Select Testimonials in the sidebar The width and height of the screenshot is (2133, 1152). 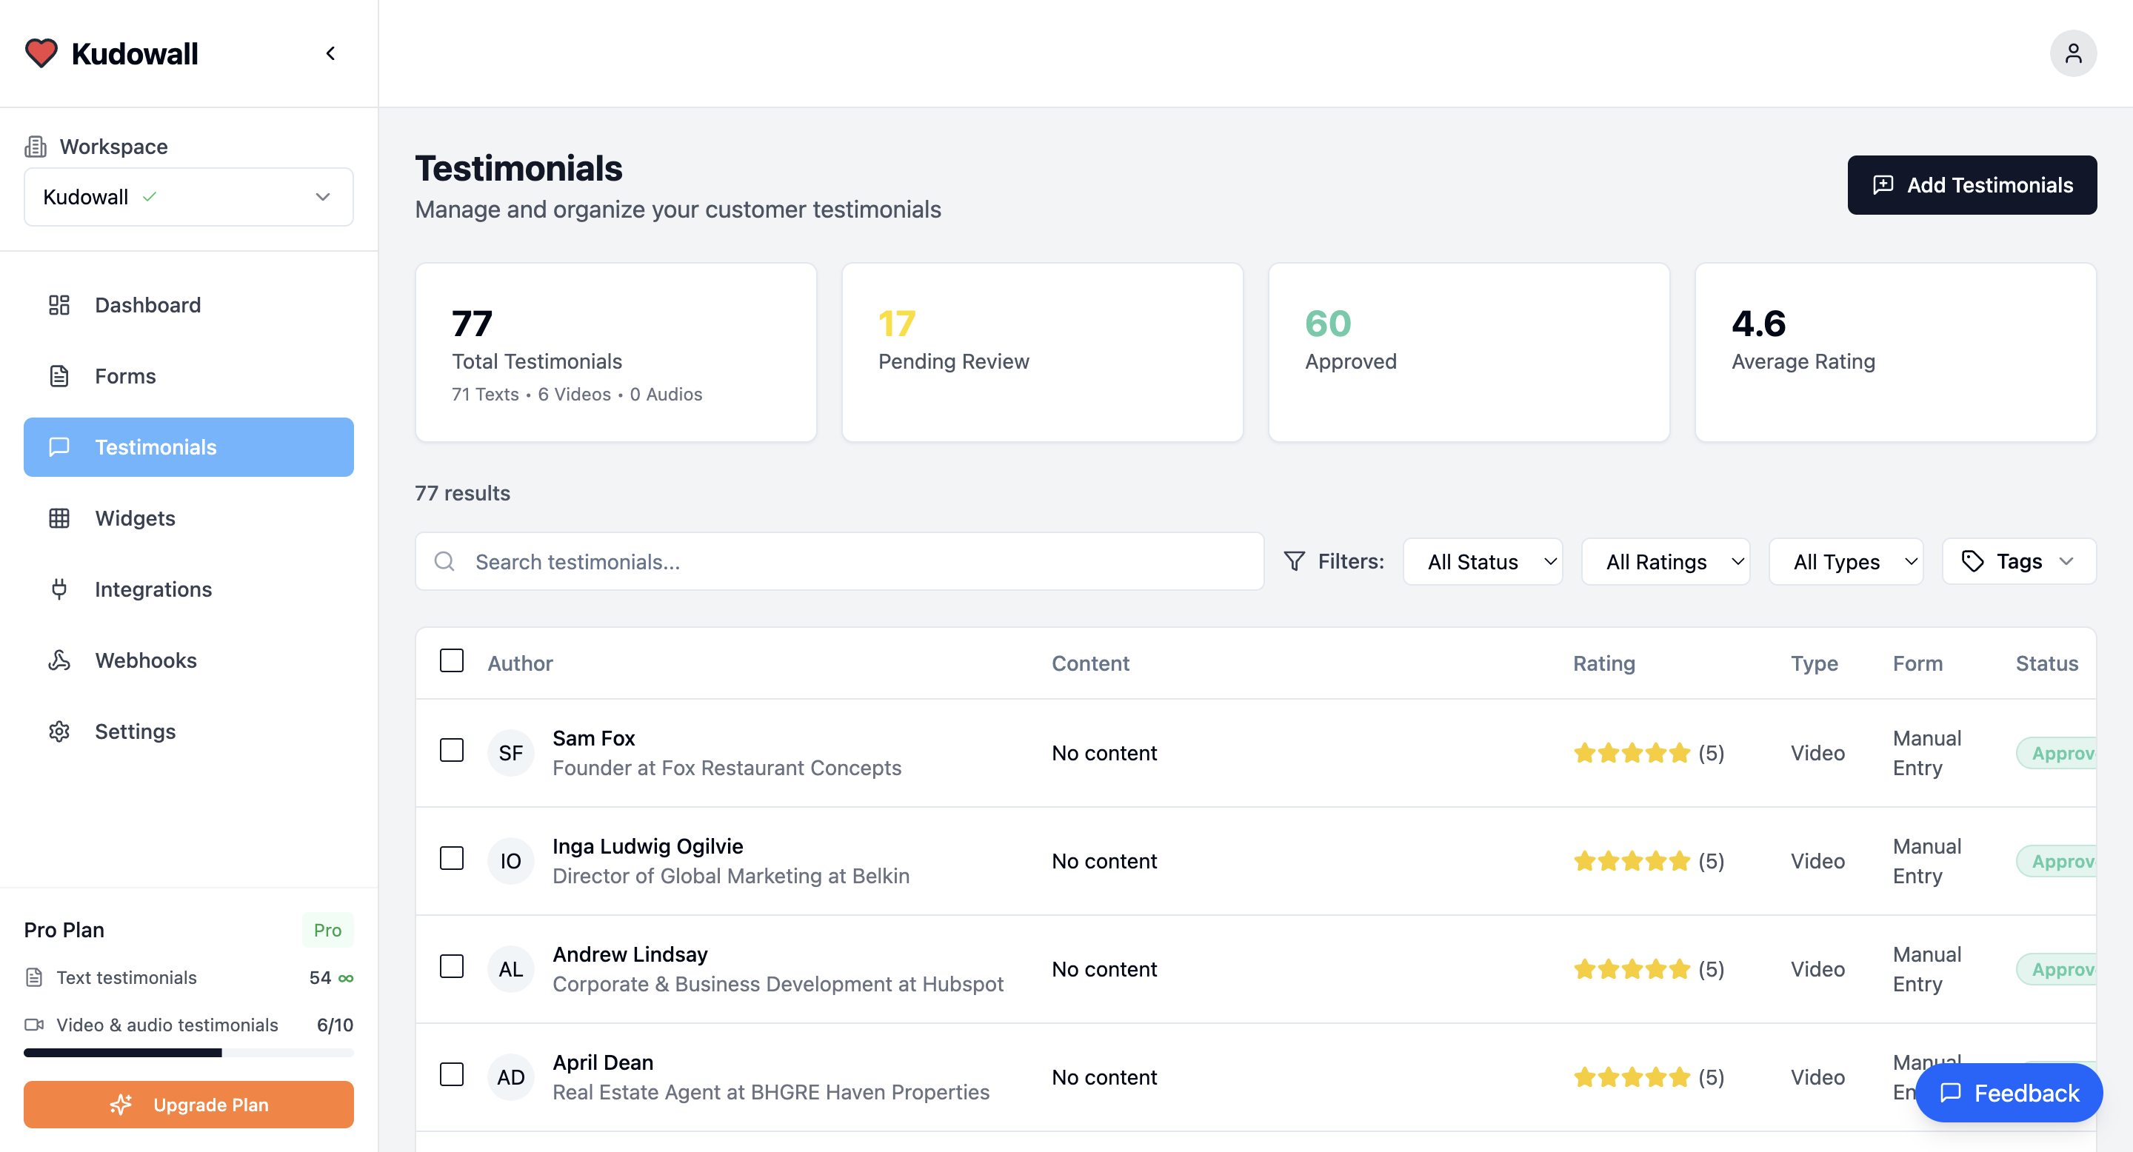pos(189,447)
